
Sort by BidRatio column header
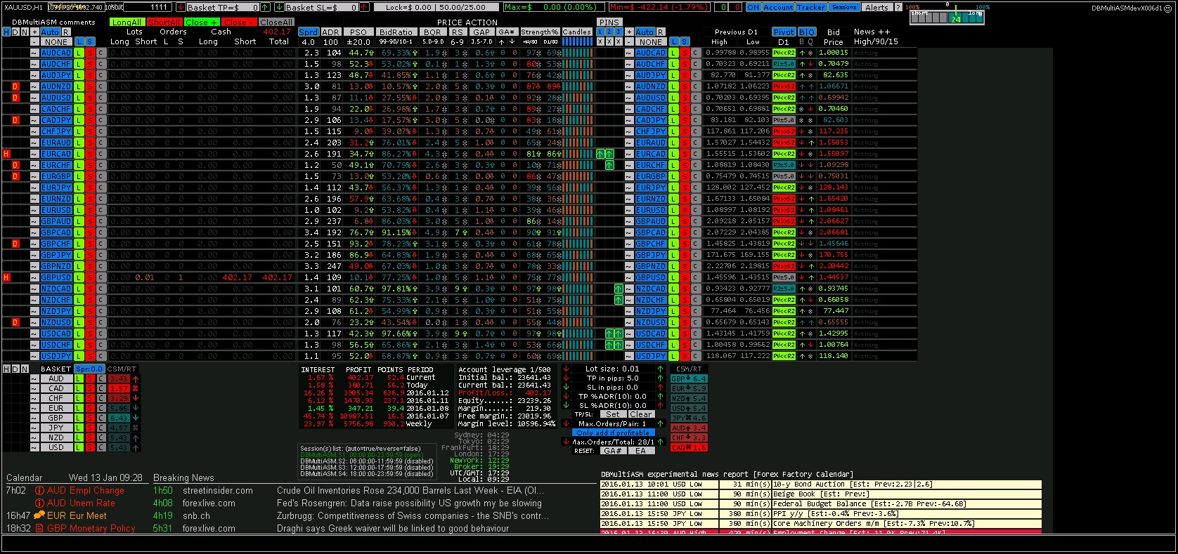click(396, 32)
